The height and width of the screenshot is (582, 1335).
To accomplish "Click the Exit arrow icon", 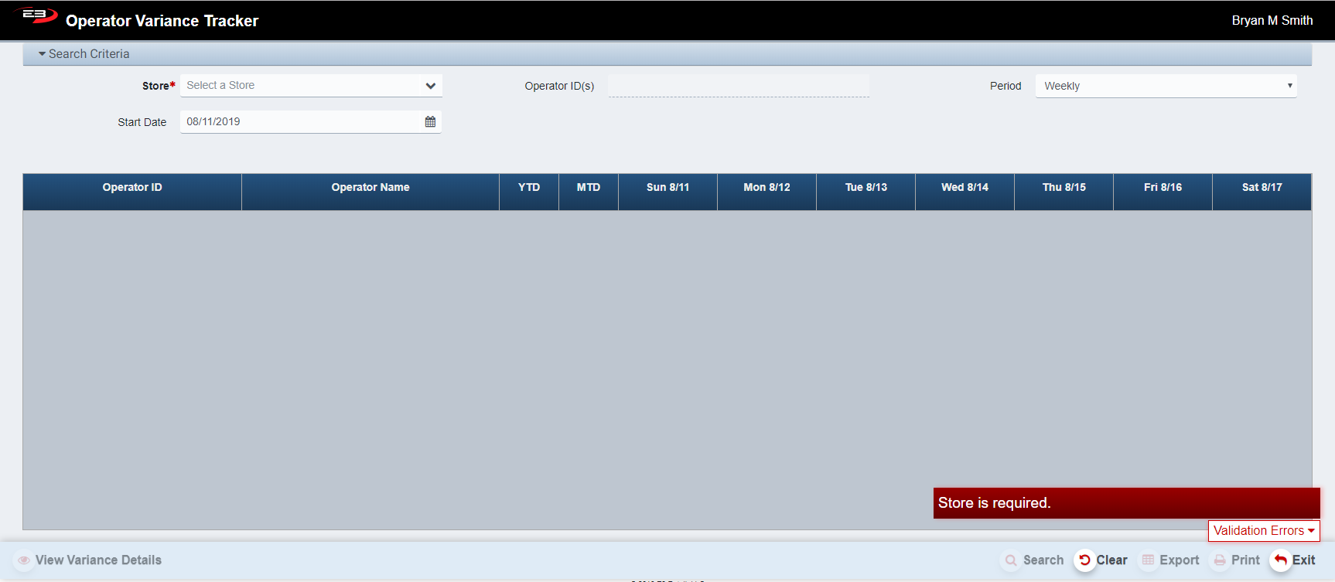I will (x=1281, y=560).
